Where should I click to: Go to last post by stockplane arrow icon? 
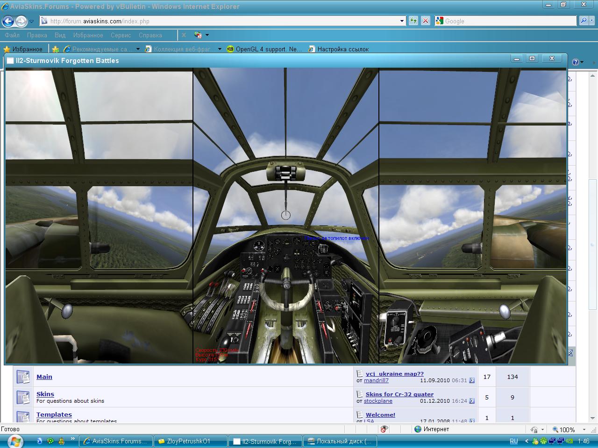[x=472, y=401]
